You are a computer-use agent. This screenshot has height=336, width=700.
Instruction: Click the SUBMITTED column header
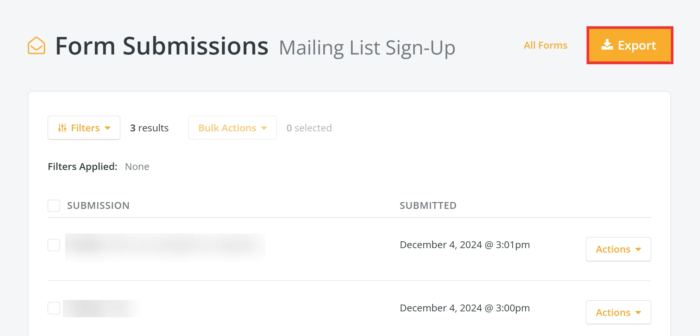428,206
